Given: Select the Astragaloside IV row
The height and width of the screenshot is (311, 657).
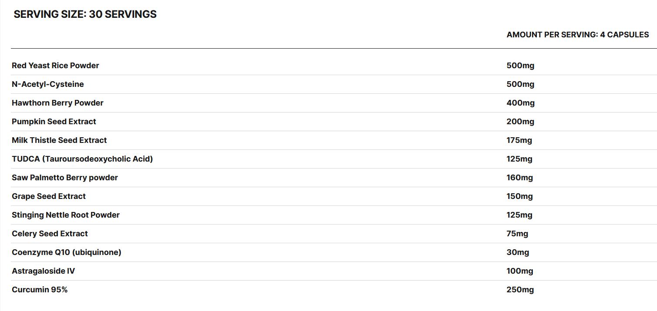Looking at the screenshot, I should [x=334, y=271].
